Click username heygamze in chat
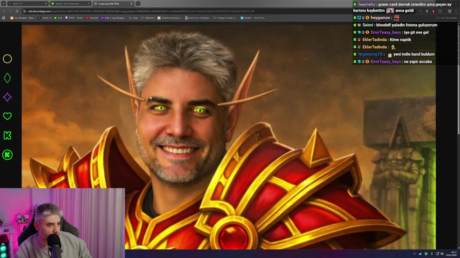Screen dimensions: 460x258 point(380,18)
